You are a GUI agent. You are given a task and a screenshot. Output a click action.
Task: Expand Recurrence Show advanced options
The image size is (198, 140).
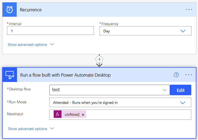point(31,45)
